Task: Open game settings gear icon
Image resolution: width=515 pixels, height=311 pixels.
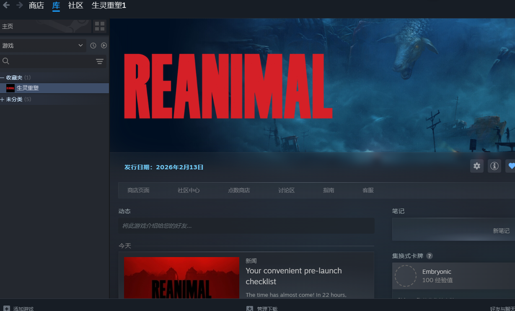Action: pos(477,166)
